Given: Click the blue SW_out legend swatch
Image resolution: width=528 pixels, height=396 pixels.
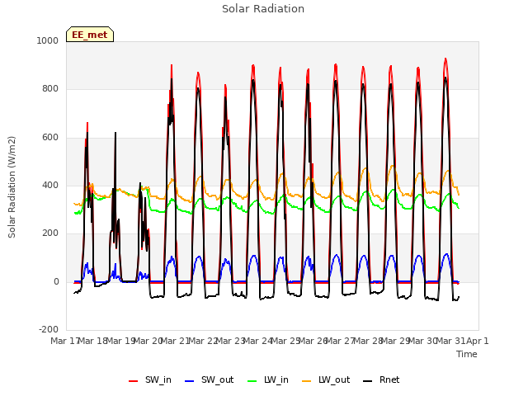Looking at the screenshot, I should [x=190, y=381].
